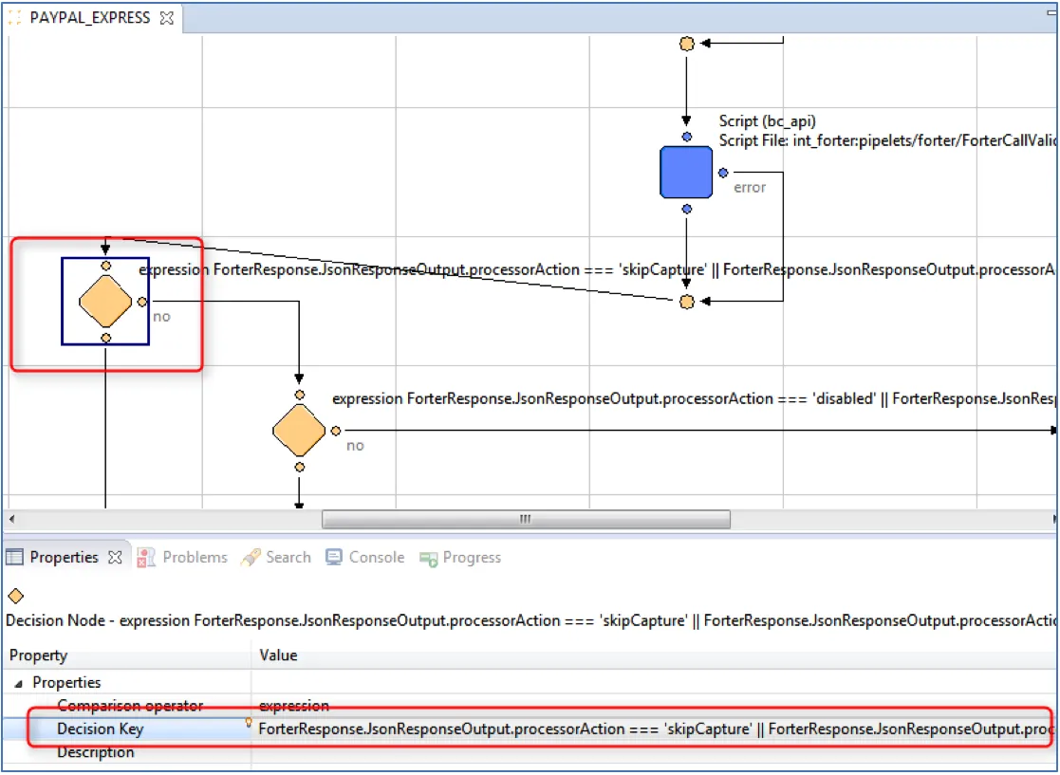This screenshot has height=775, width=1060.
Task: Click the 'error' label beside Script node
Action: pyautogui.click(x=750, y=188)
